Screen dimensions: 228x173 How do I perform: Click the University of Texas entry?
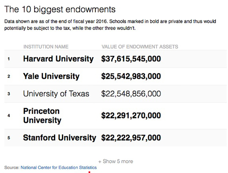pyautogui.click(x=56, y=94)
